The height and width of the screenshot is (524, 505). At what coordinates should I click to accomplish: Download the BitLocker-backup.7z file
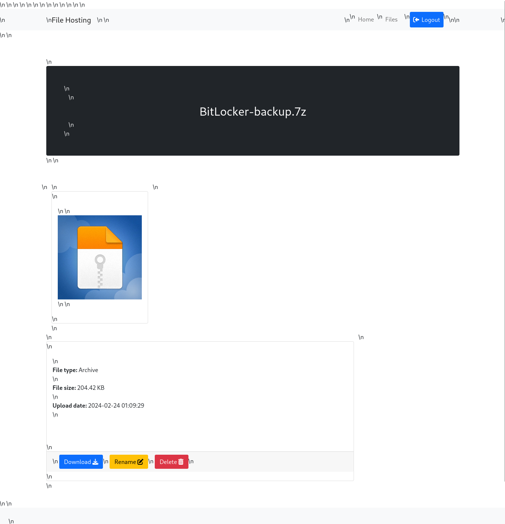click(81, 462)
